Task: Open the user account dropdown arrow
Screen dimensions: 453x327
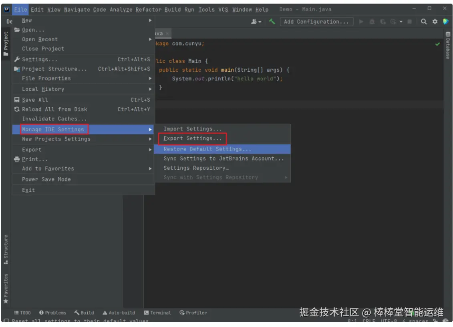Action: (x=260, y=22)
